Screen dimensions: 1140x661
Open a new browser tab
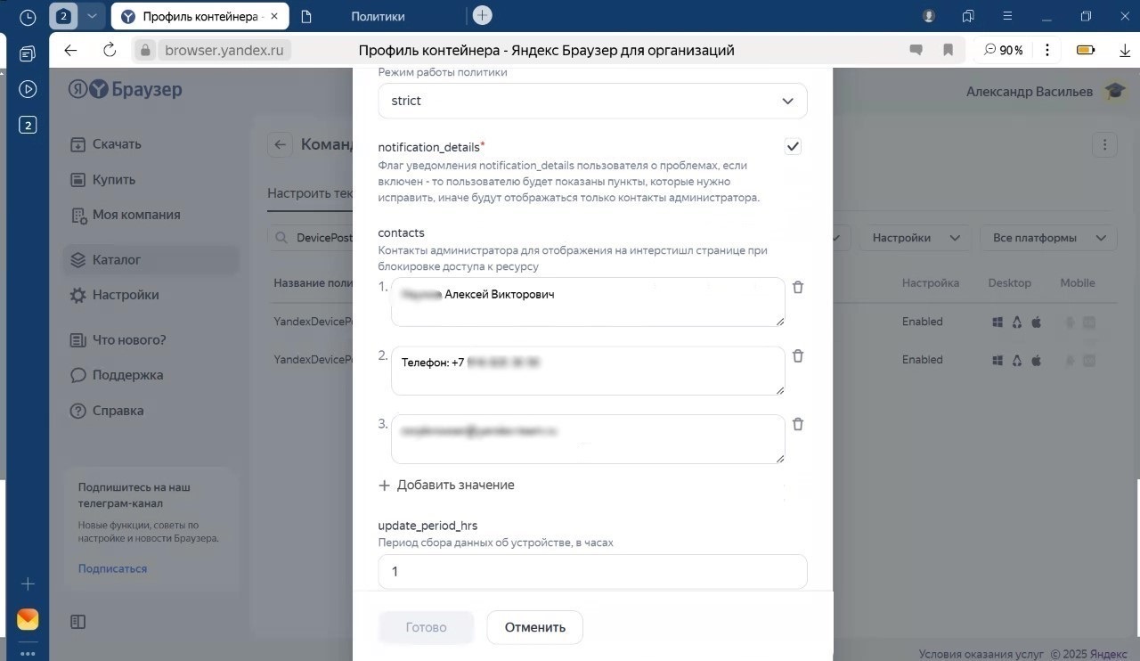click(x=482, y=15)
